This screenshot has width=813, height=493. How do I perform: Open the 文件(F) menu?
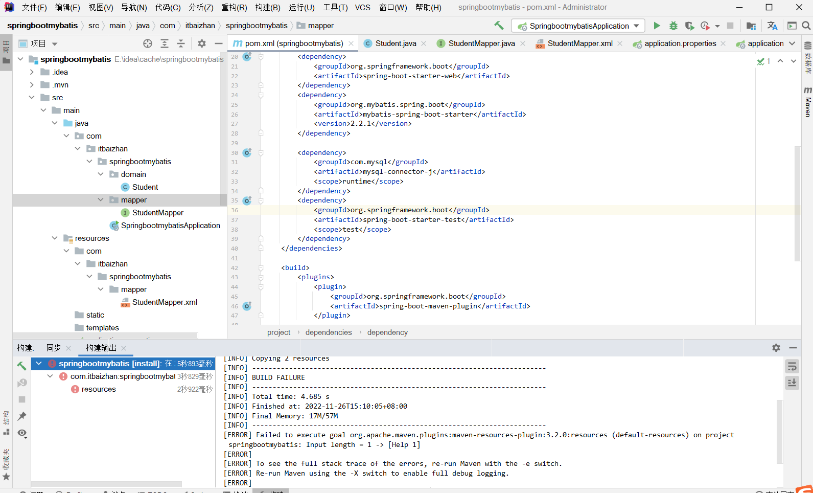34,7
